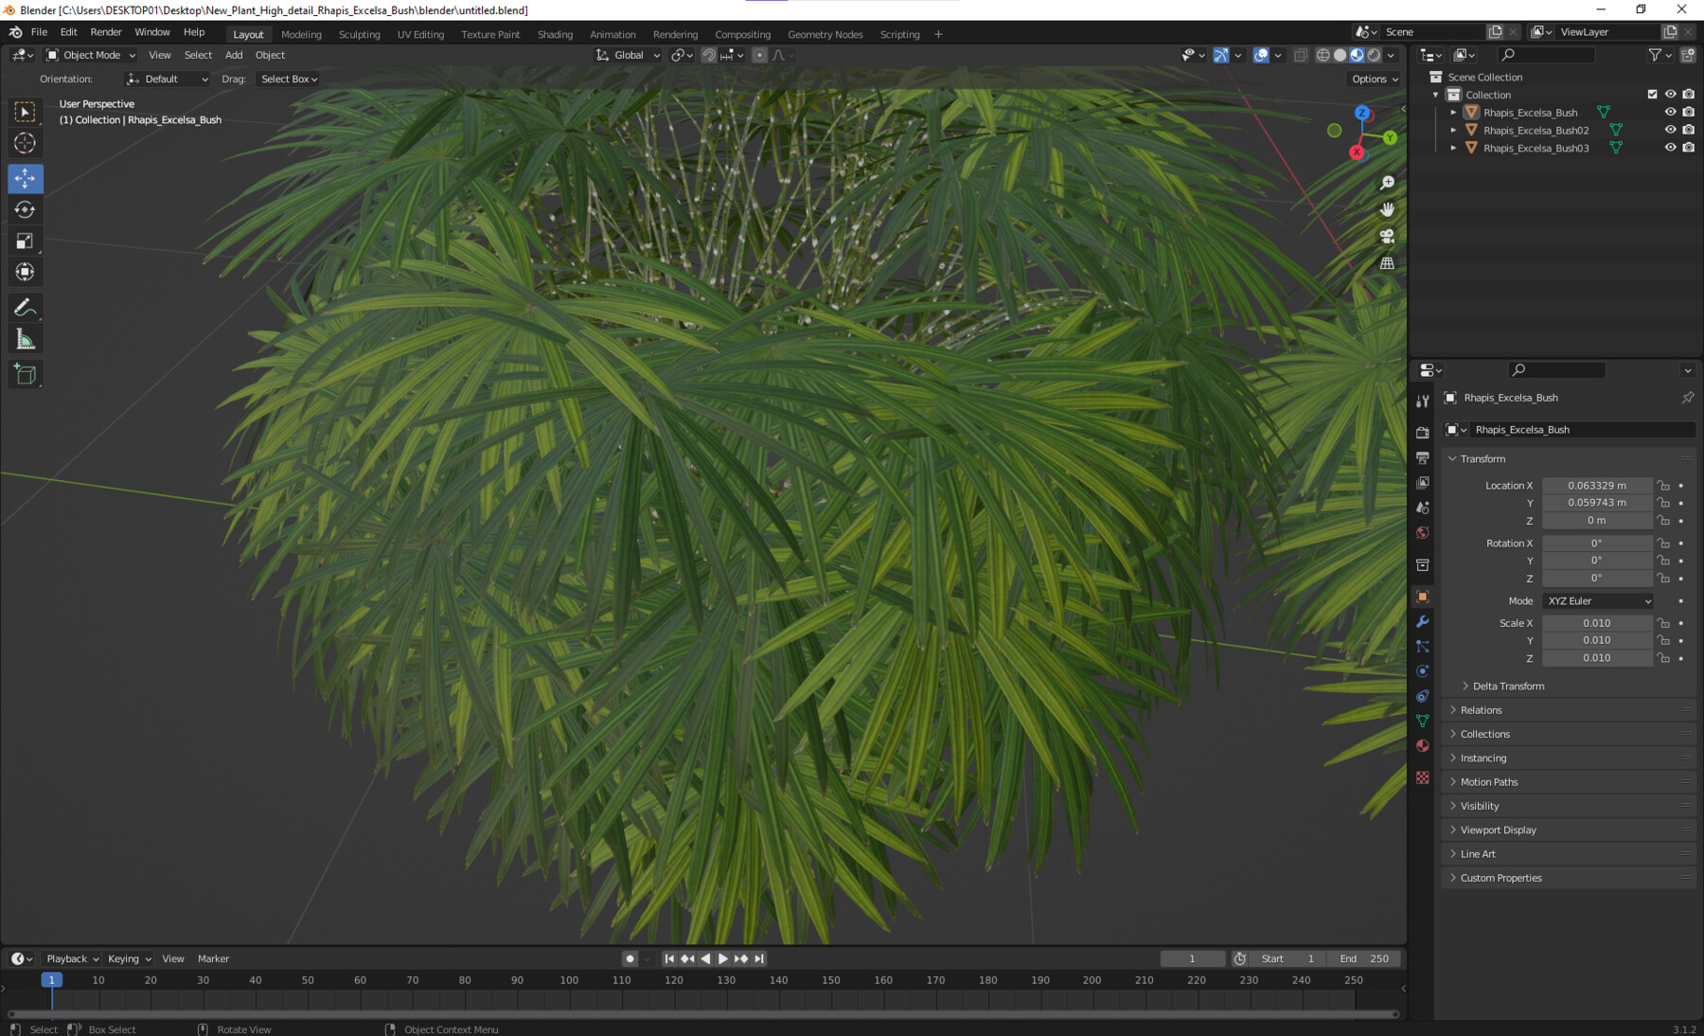Open the XYZ Euler rotation mode dropdown
Viewport: 1704px width, 1036px height.
[1597, 600]
